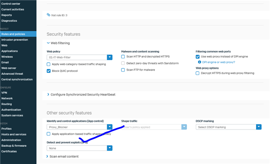The image size is (270, 164).
Task: Open the App control Proxy_Blocker dropdown arrow
Action: click(110, 127)
